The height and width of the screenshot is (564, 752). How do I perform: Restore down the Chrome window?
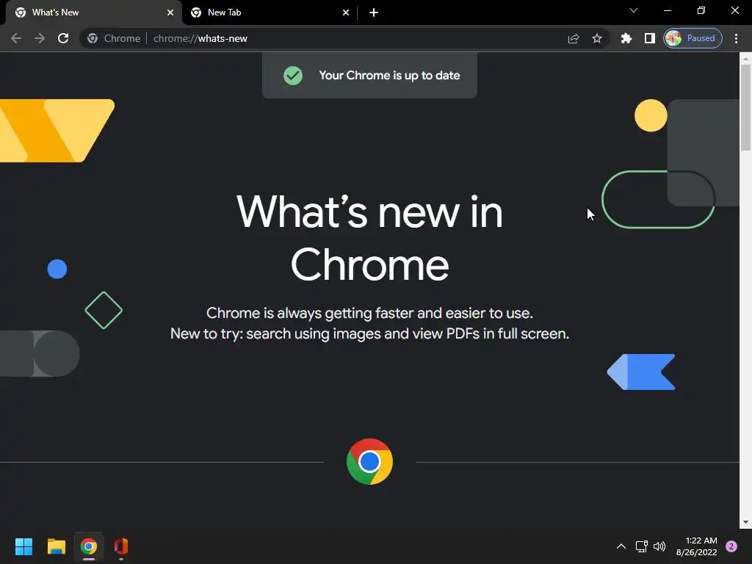(701, 10)
